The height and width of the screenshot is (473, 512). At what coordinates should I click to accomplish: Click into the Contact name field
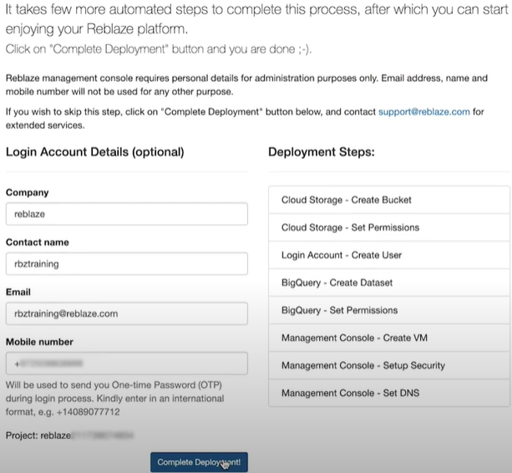126,264
